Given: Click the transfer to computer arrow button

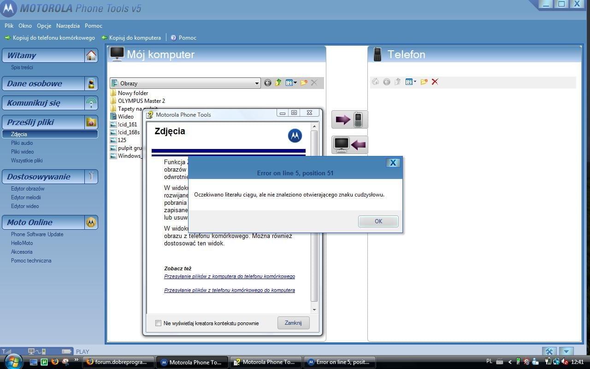Looking at the screenshot, I should (350, 145).
